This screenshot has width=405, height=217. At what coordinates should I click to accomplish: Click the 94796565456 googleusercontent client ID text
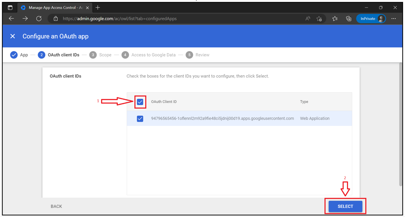pos(222,118)
